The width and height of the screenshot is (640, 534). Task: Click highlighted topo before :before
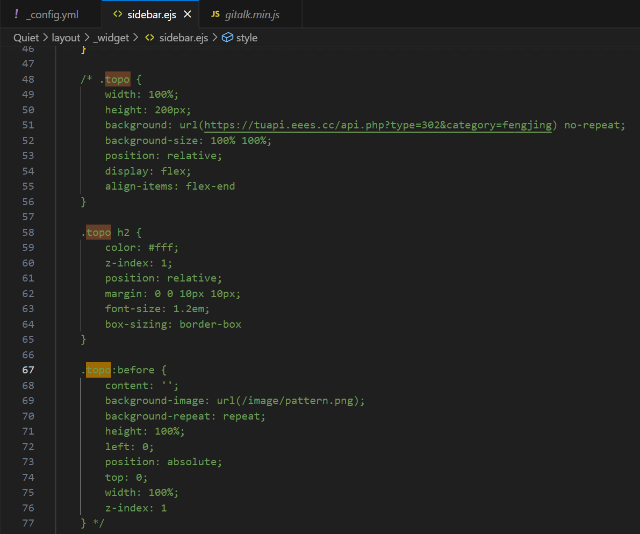[x=98, y=370]
